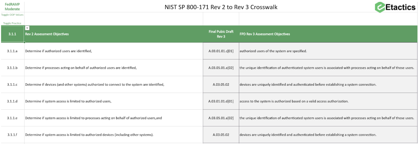The width and height of the screenshot is (418, 144).
Task: Click 'unique identification of authenticated' cell in row 3.1.1.e
Action: coord(328,118)
